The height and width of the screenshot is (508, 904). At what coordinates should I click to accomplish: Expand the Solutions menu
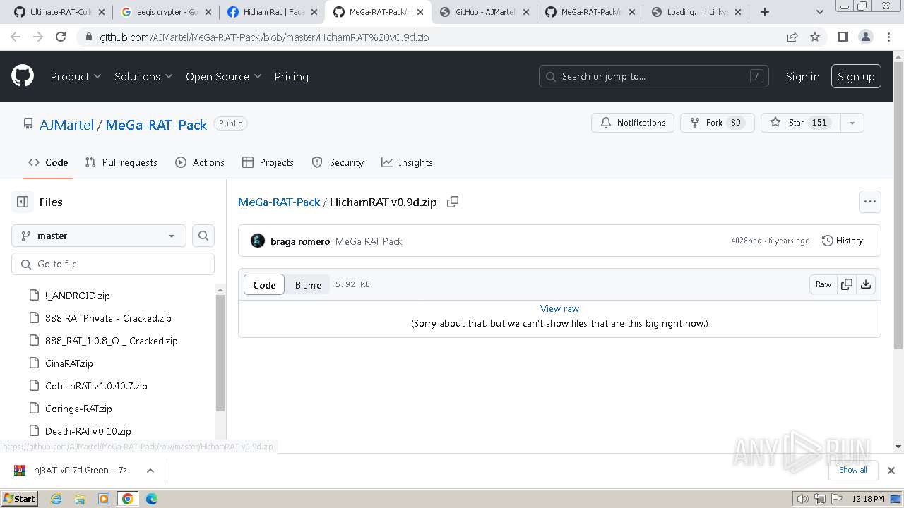click(143, 76)
